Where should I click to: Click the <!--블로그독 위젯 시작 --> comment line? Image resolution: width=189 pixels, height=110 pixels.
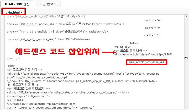25,69
